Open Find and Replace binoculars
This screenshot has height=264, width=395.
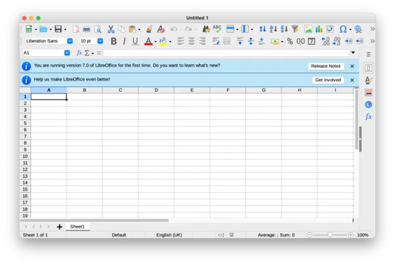pos(206,29)
